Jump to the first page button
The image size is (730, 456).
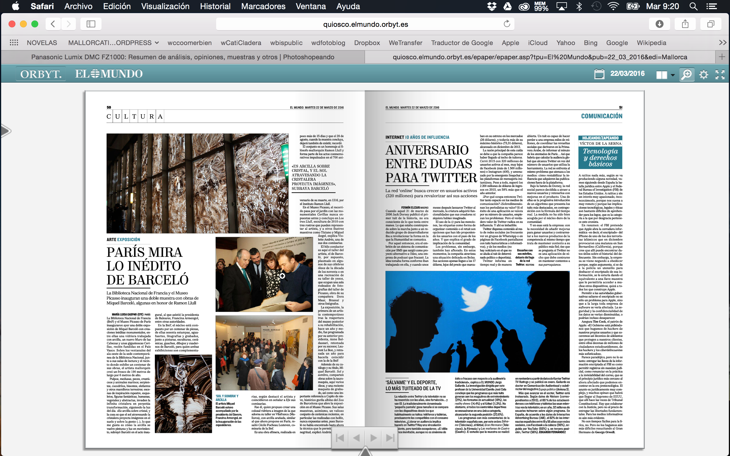(340, 437)
